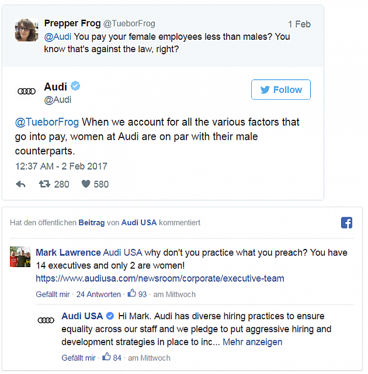This screenshot has height=374, width=368.
Task: Click thumbs-up icon with 84 likes
Action: 106,357
